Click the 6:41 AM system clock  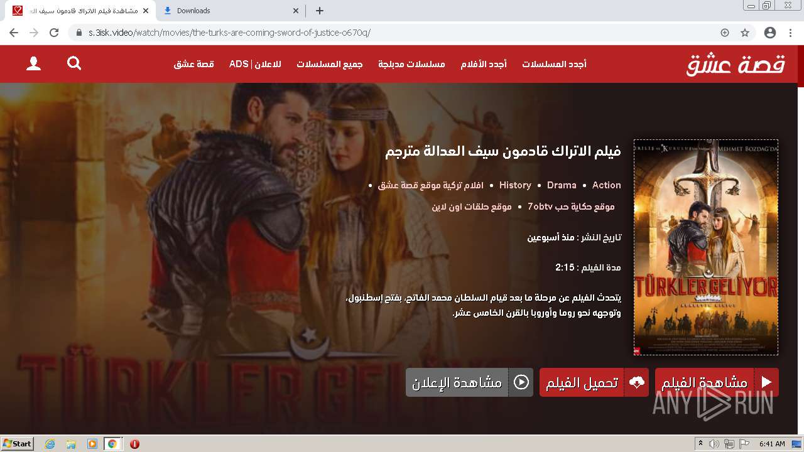click(x=772, y=444)
